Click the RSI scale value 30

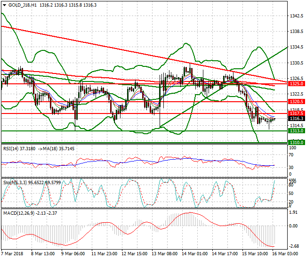click(x=291, y=168)
